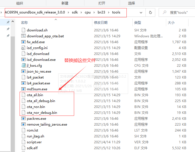Open the 组织 ribbon group

(x=20, y=3)
